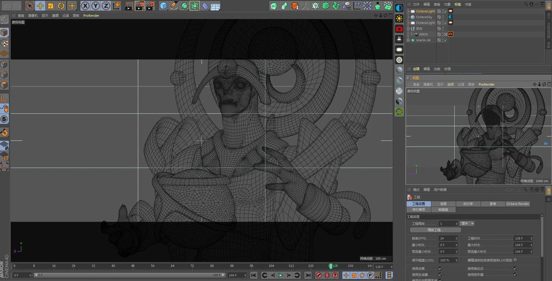552x281 pixels.
Task: Add a cube primitive object
Action: coord(163,6)
